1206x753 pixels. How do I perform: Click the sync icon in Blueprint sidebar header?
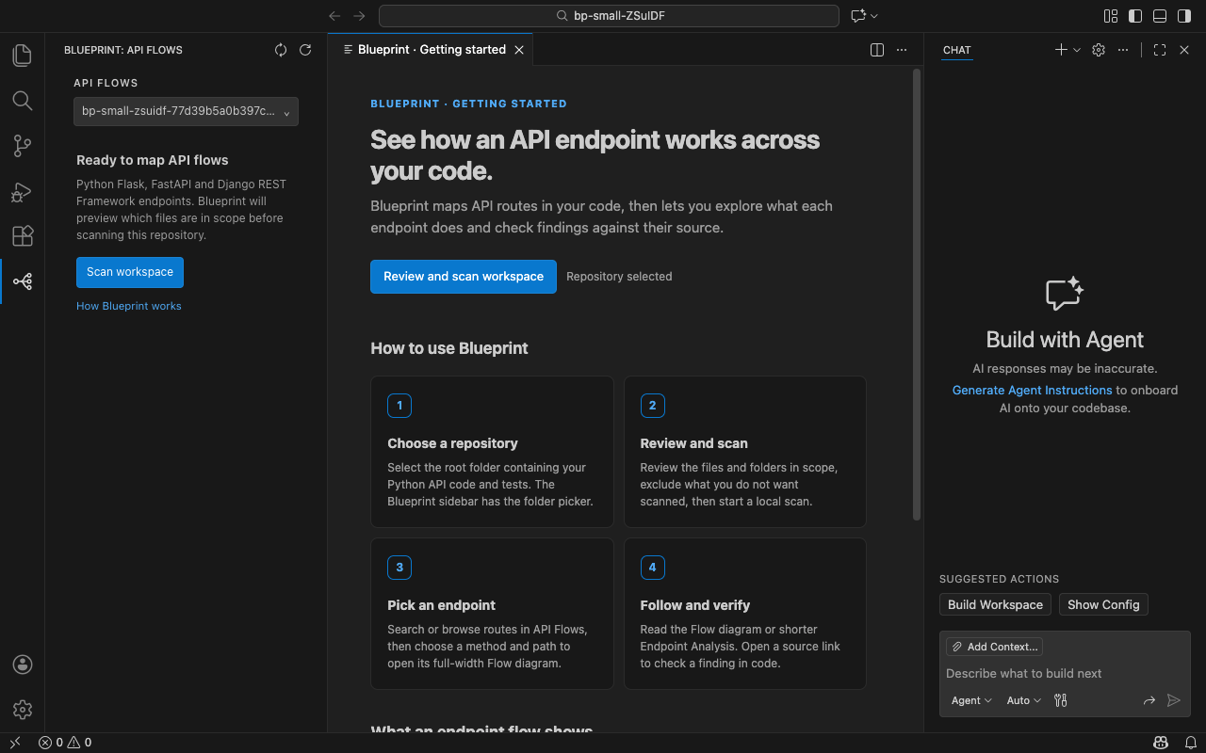point(281,50)
